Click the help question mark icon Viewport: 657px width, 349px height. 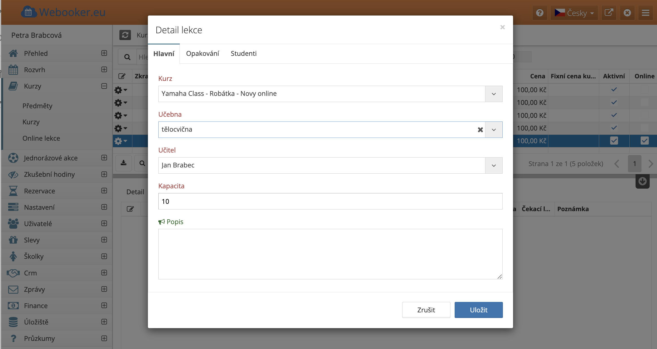click(540, 13)
